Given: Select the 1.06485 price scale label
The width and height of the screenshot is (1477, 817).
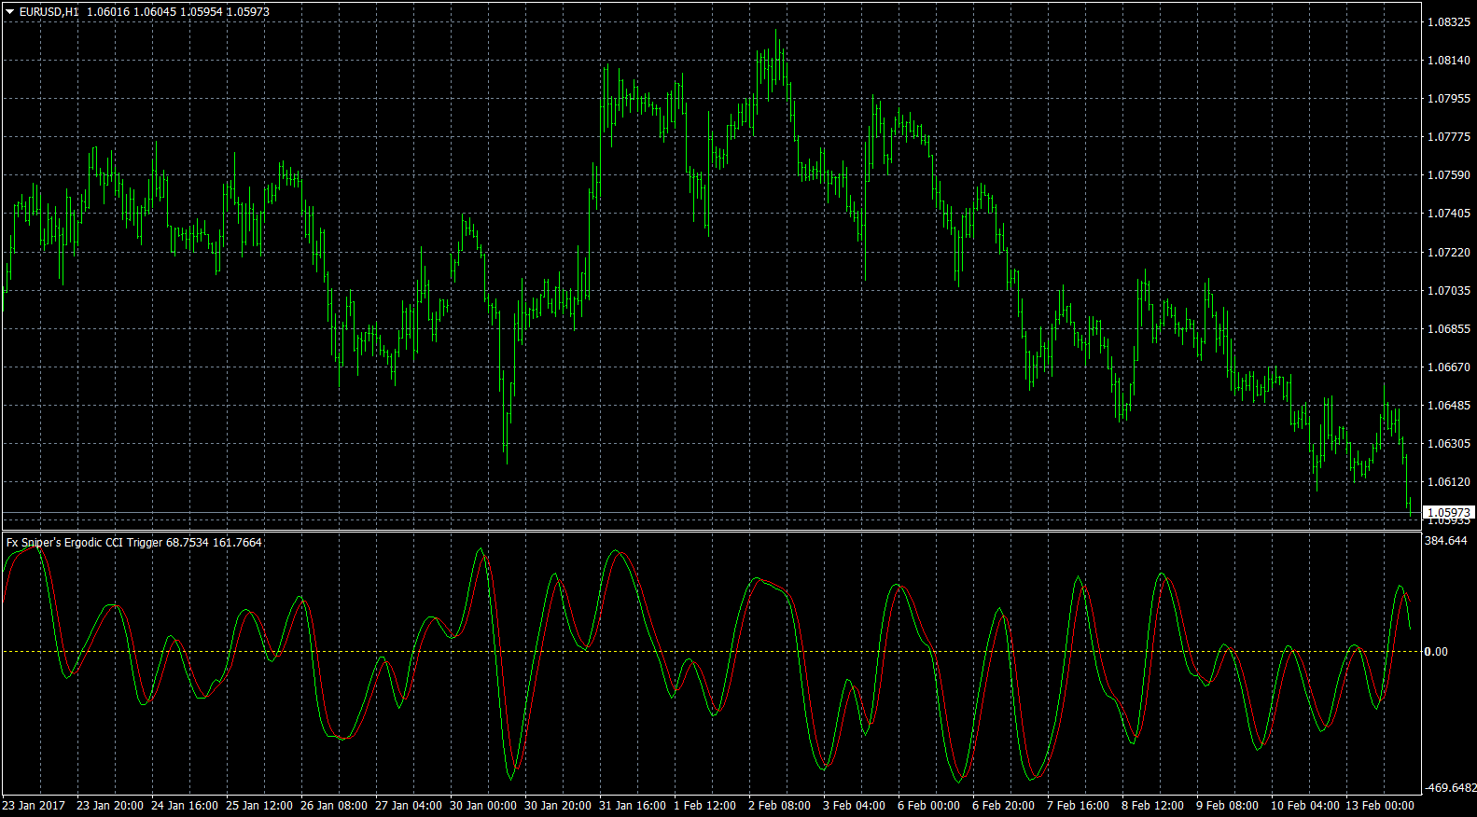Looking at the screenshot, I should pos(1449,406).
